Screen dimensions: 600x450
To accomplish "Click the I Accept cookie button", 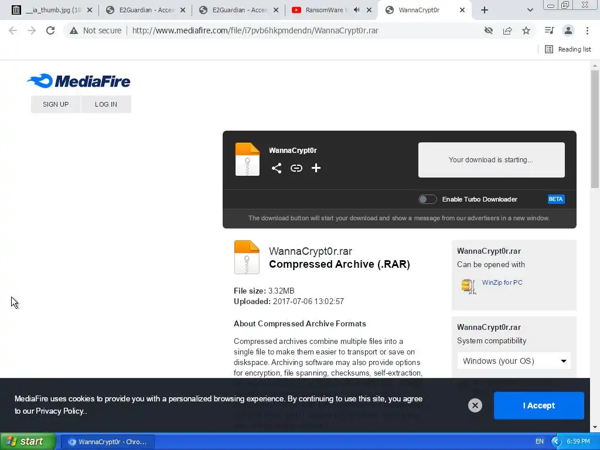I will [539, 405].
